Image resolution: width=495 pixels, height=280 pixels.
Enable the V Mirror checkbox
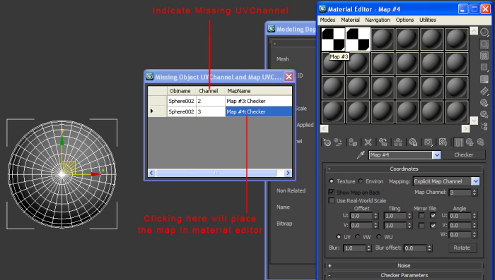(421, 226)
